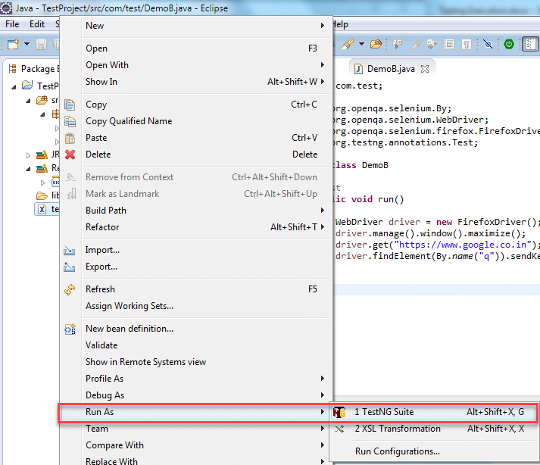Click the TestNG Suite icon in submenu
This screenshot has width=540, height=465.
click(340, 413)
